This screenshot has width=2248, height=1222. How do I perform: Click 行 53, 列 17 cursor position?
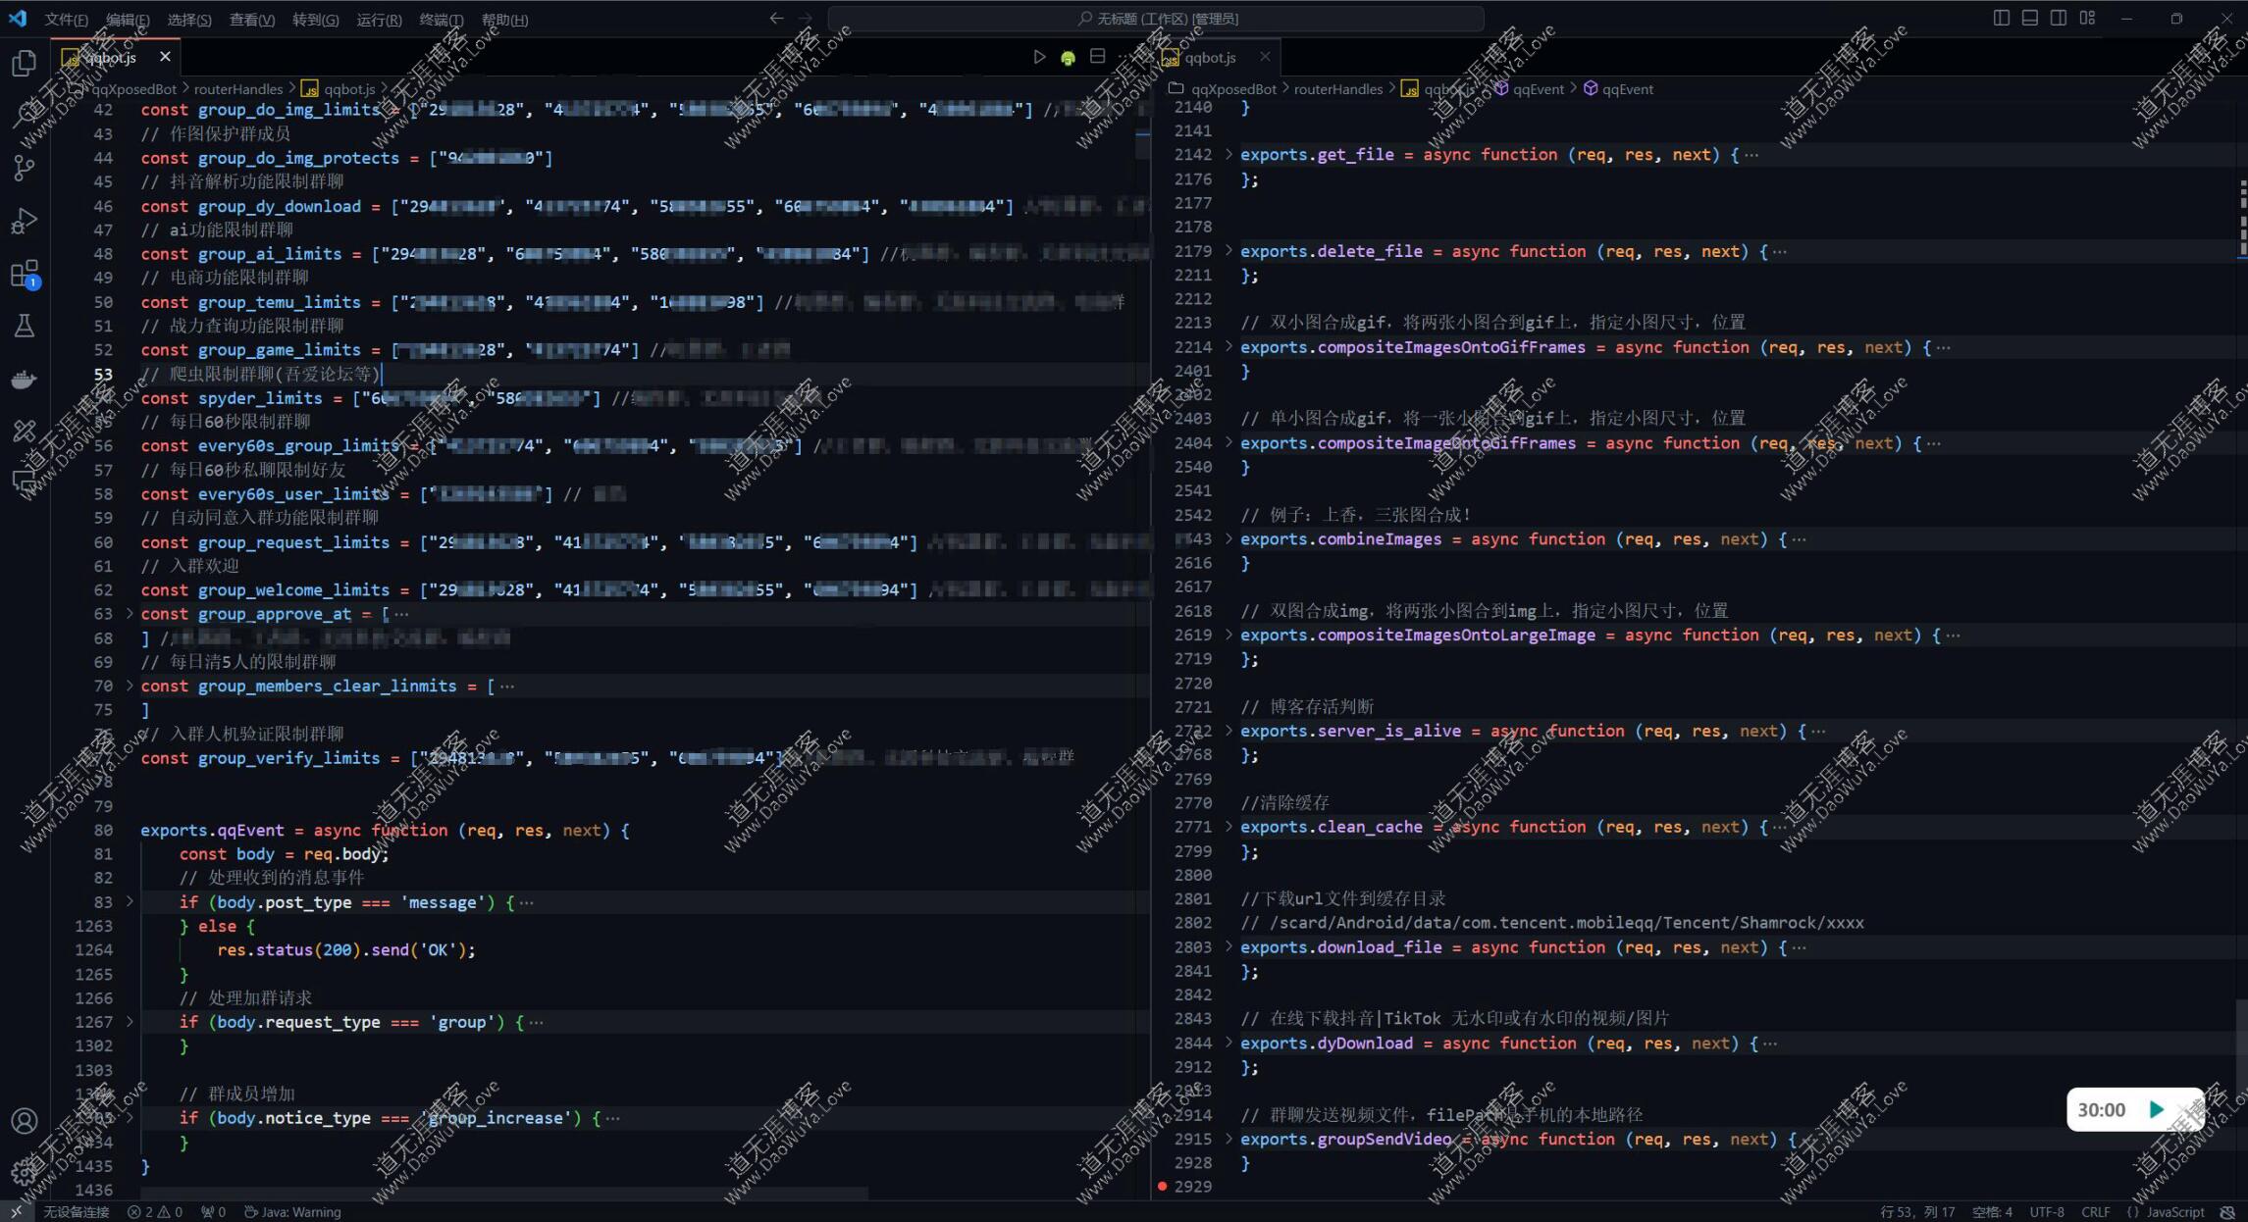coord(1917,1212)
